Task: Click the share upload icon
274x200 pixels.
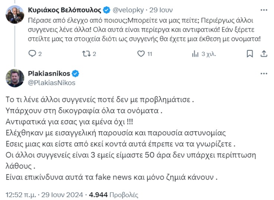Action: pos(264,54)
